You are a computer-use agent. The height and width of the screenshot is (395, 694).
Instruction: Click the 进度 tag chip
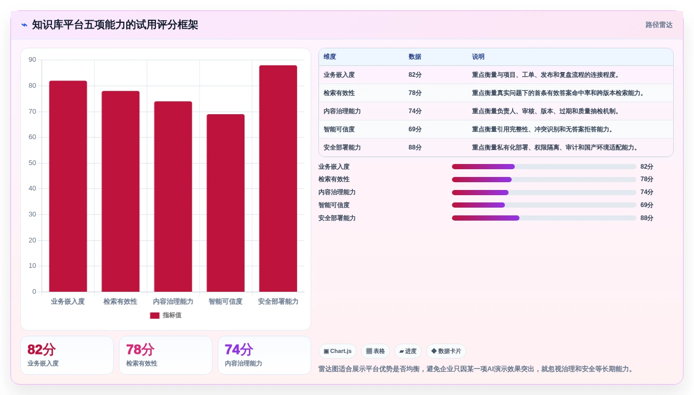point(408,351)
